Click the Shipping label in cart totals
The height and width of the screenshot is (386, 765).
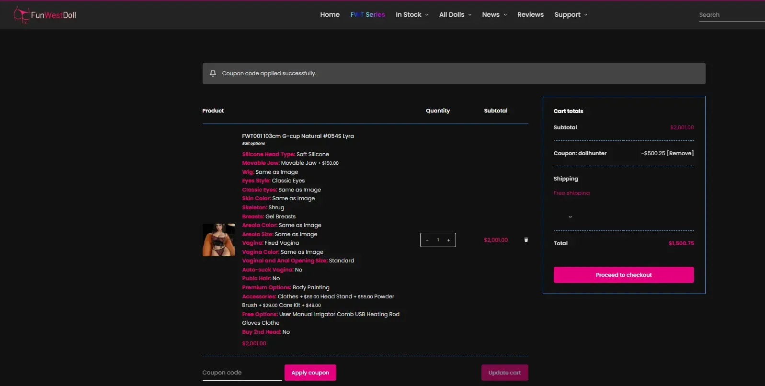click(x=566, y=179)
